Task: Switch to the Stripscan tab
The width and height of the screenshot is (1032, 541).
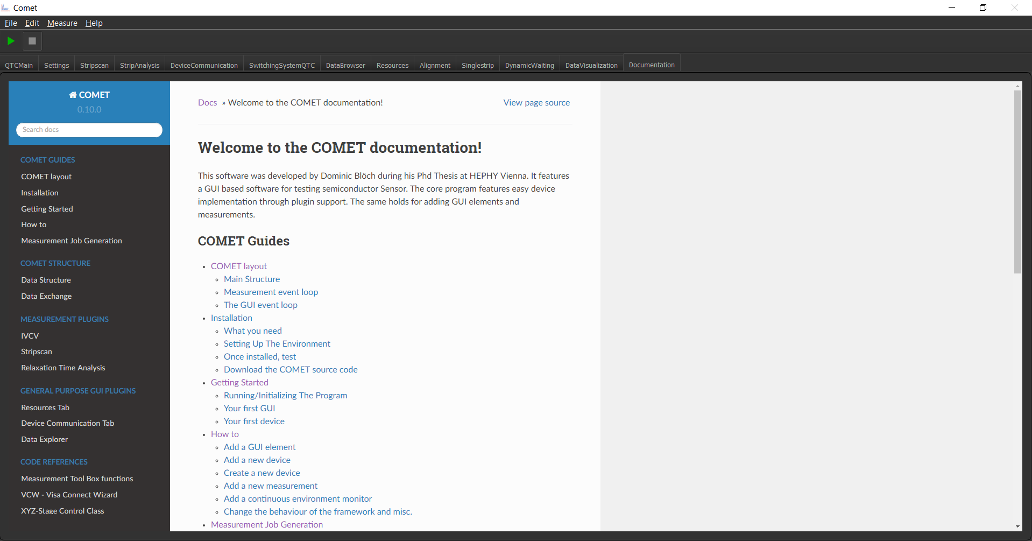Action: tap(94, 65)
